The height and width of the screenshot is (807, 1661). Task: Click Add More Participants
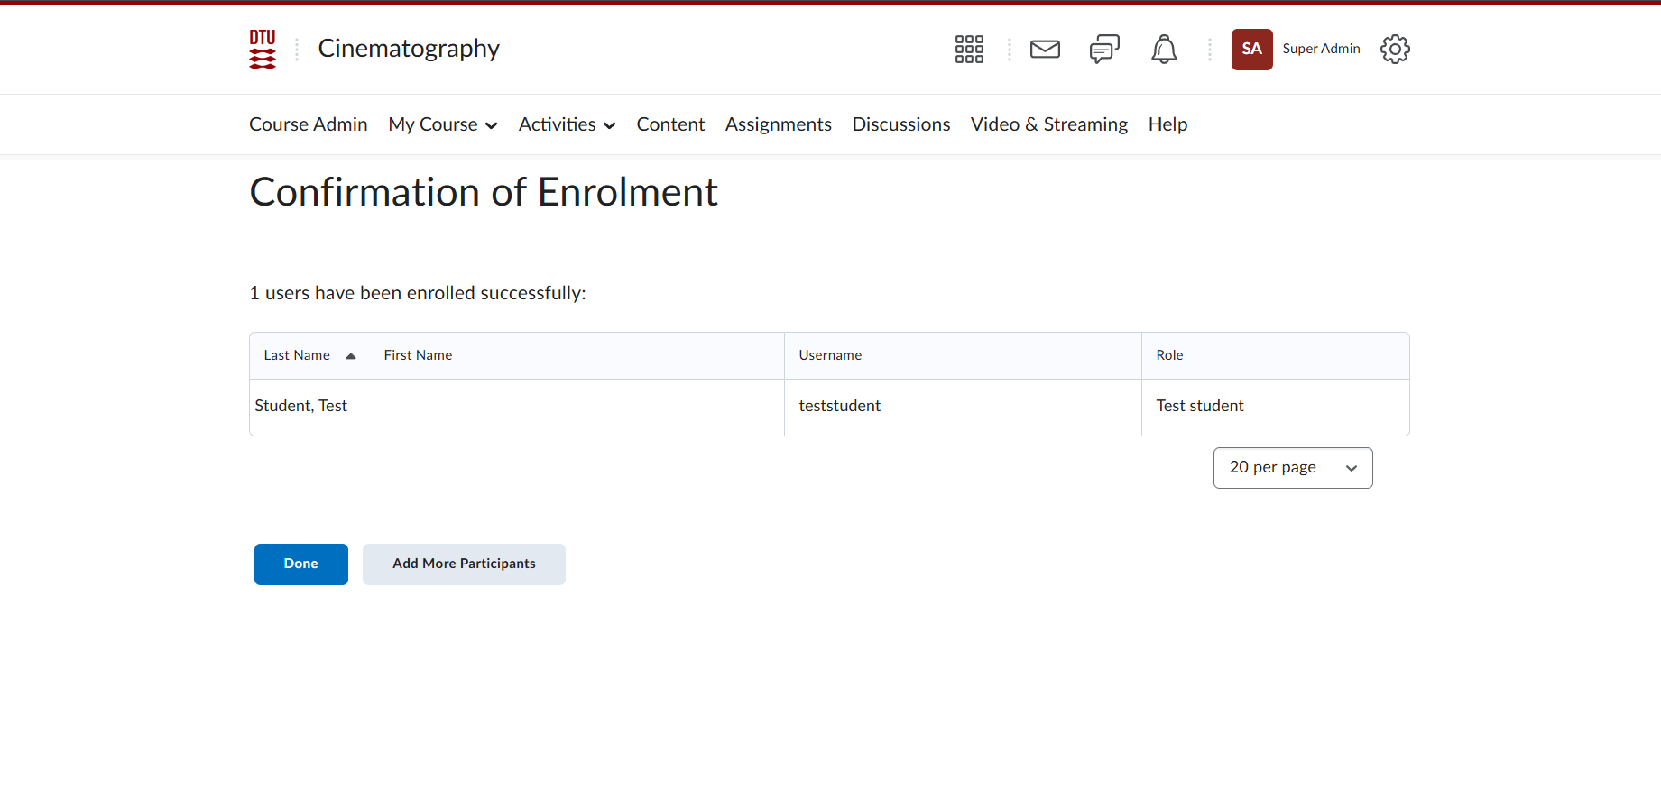click(x=464, y=564)
